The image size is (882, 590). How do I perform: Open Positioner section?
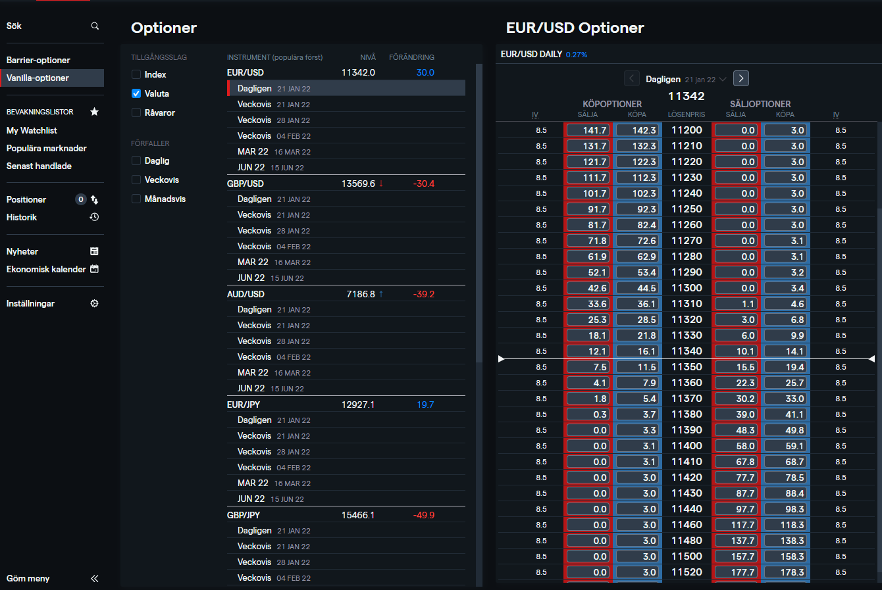pyautogui.click(x=26, y=199)
